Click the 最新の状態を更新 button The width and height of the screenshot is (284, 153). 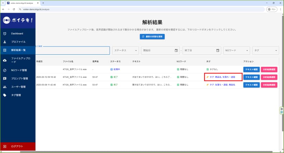pyautogui.click(x=152, y=37)
